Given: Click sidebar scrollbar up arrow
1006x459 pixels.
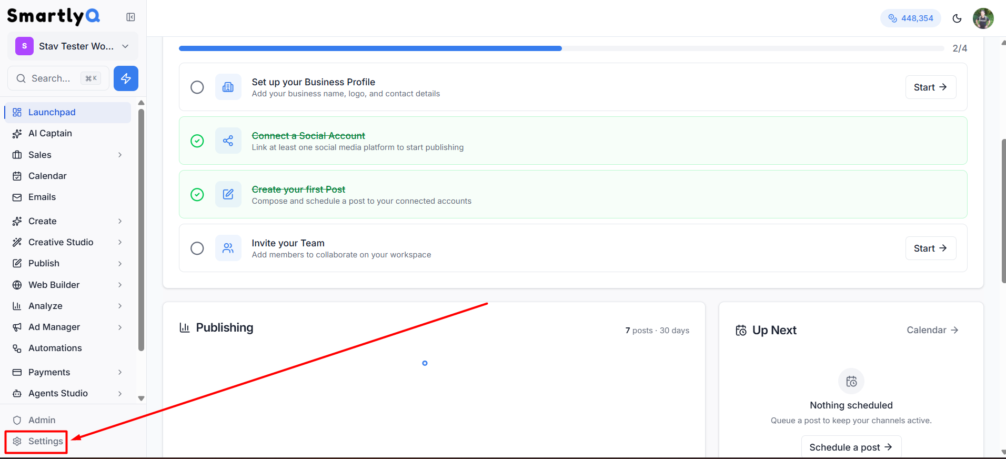Looking at the screenshot, I should pyautogui.click(x=141, y=103).
